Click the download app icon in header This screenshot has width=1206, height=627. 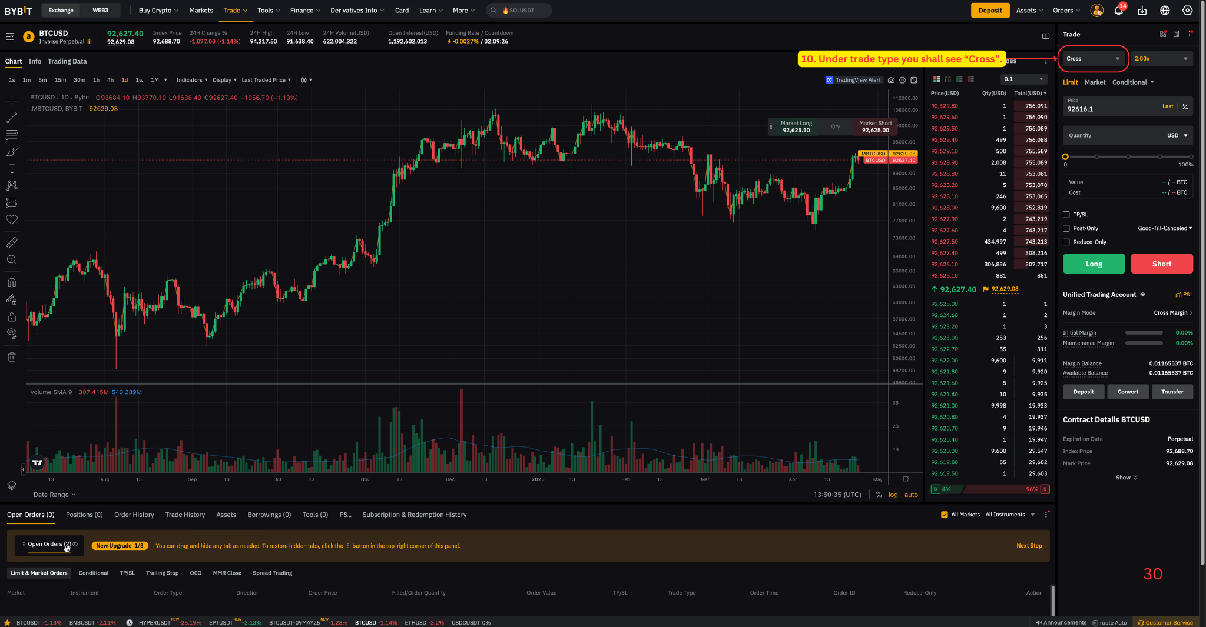[1142, 11]
